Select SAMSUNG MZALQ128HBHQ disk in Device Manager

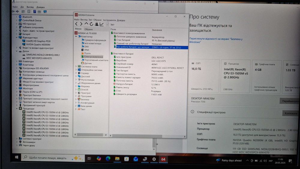point(43,55)
